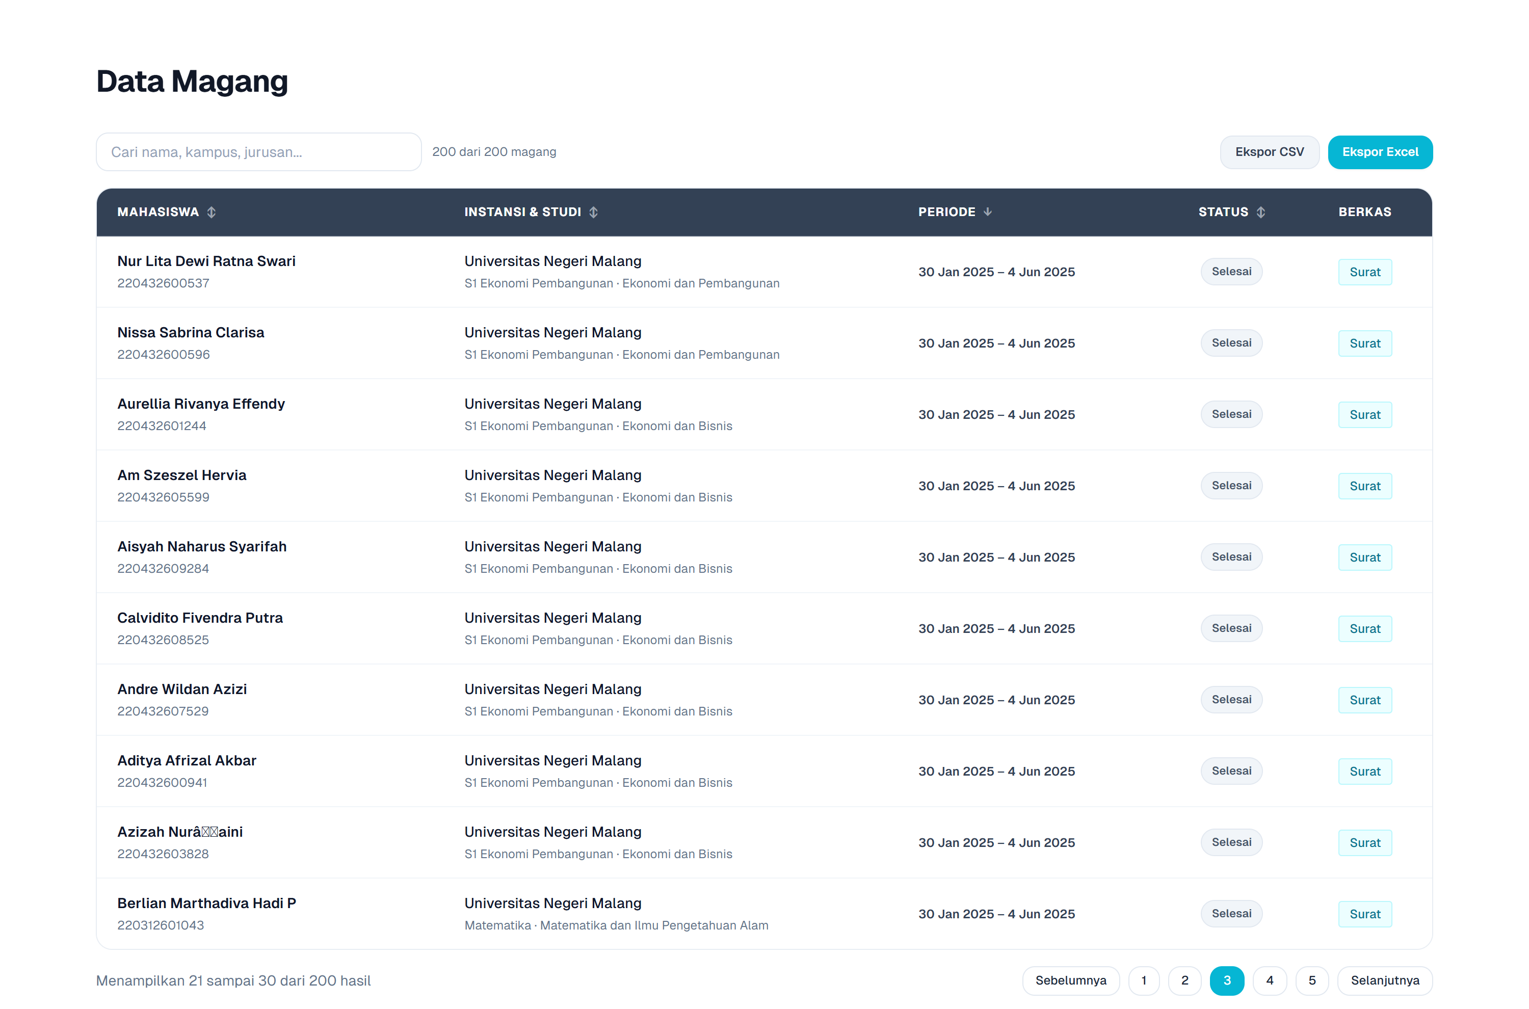
Task: Sort by Mahasiswa column arrow icon
Action: [x=211, y=213]
